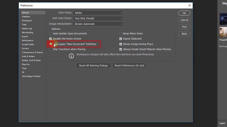Toggle Use Legacy New Document Interface checkbox

[50, 44]
